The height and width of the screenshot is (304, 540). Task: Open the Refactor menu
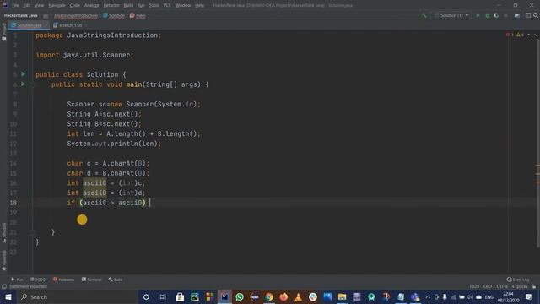click(x=111, y=5)
